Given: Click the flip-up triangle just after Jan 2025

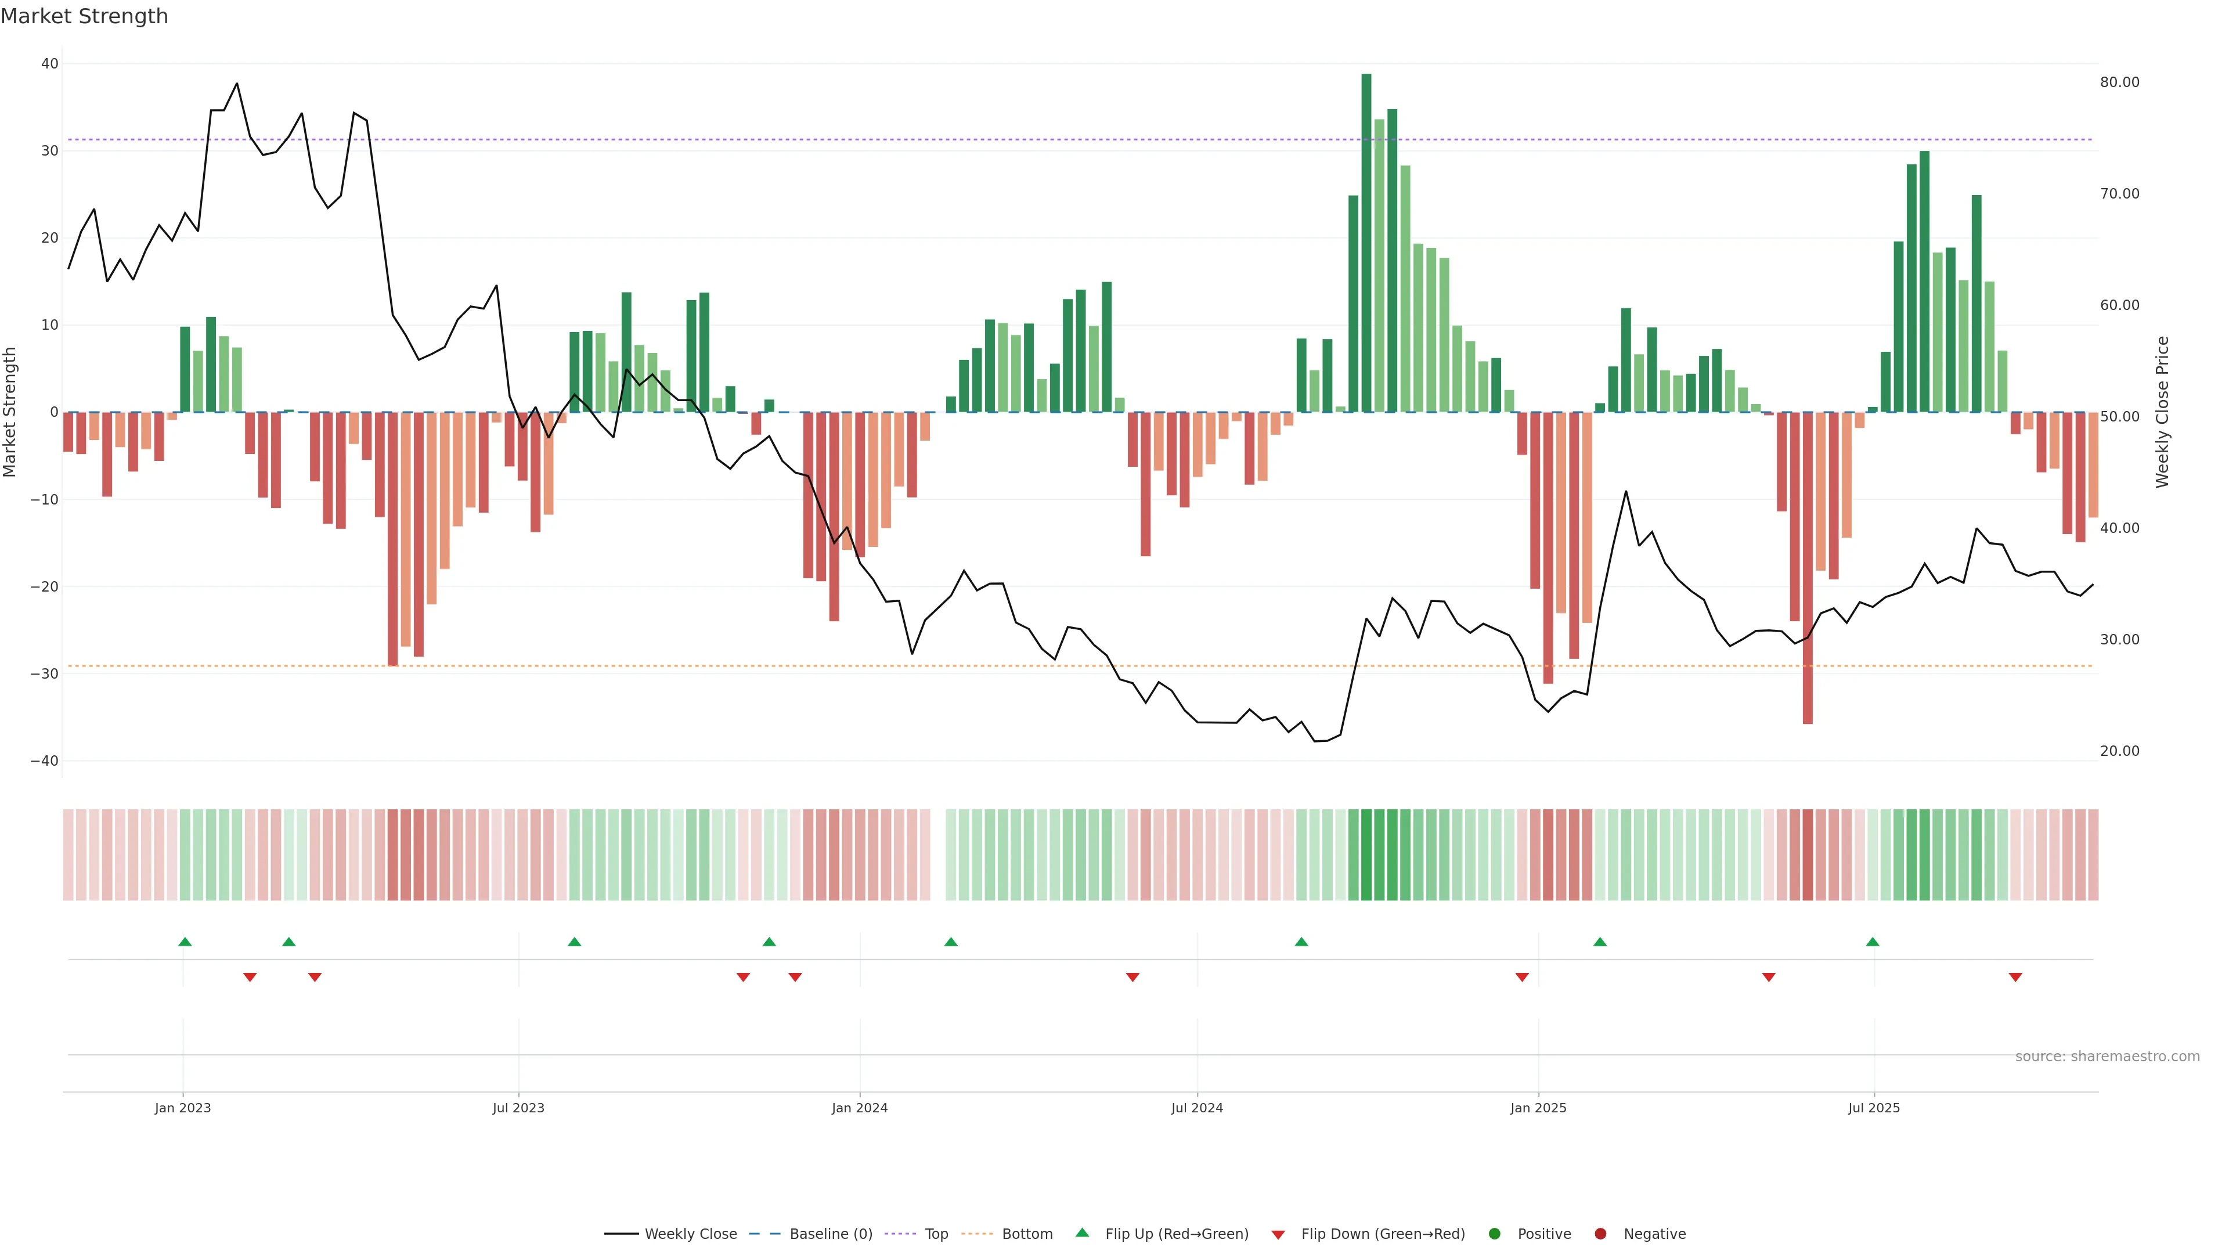Looking at the screenshot, I should [x=1600, y=942].
